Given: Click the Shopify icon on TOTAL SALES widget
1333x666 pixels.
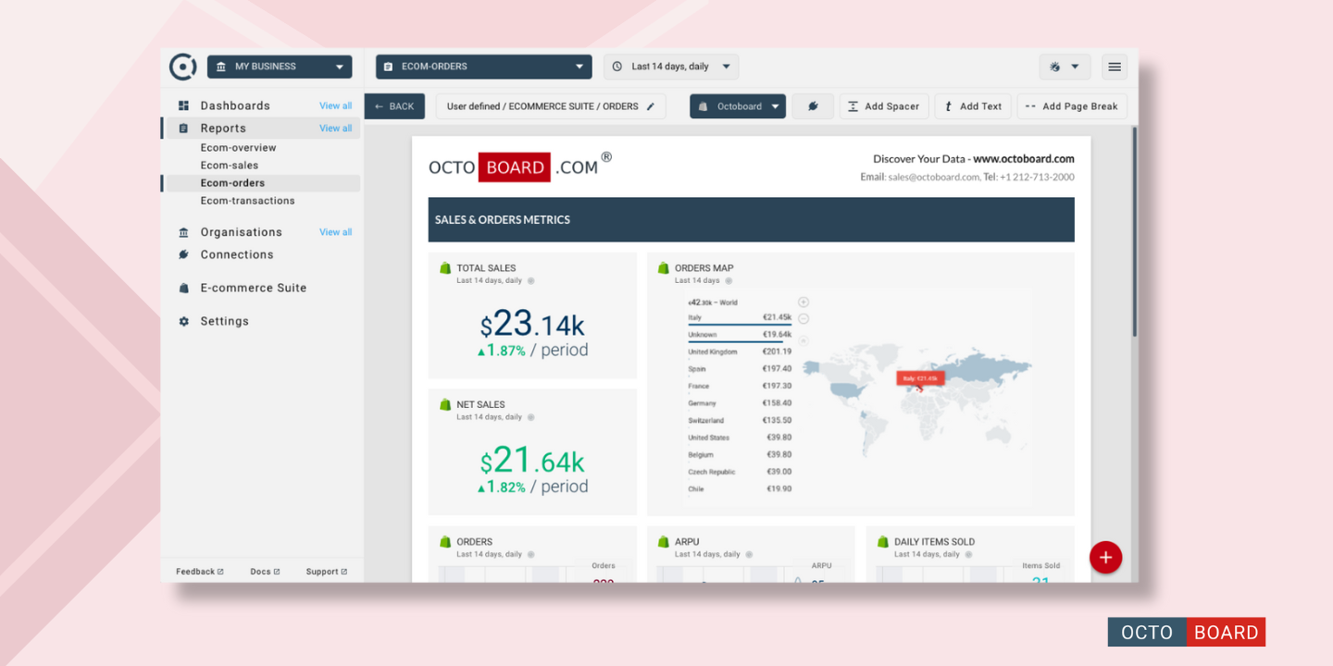Looking at the screenshot, I should click(x=444, y=268).
